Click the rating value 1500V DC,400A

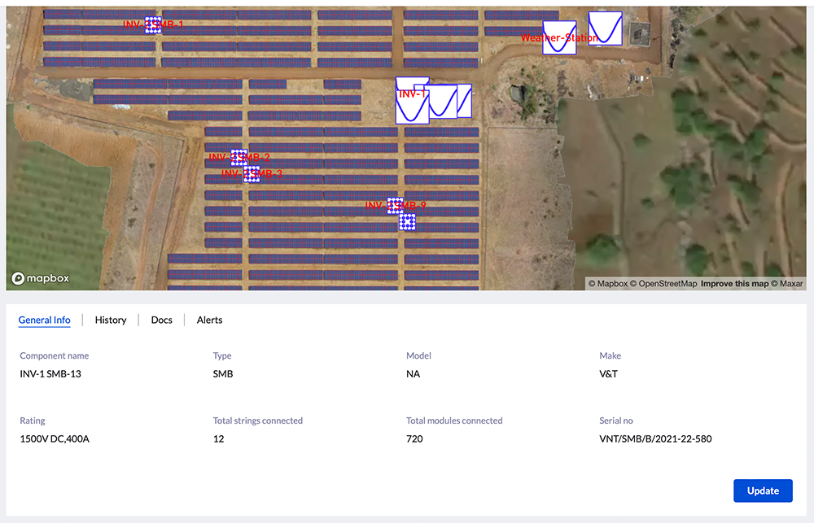click(x=55, y=439)
